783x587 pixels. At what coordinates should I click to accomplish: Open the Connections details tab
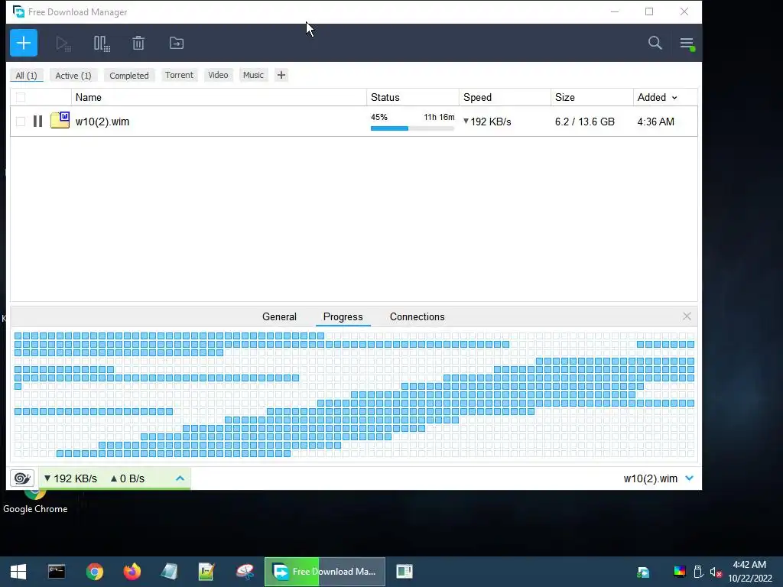(x=417, y=317)
